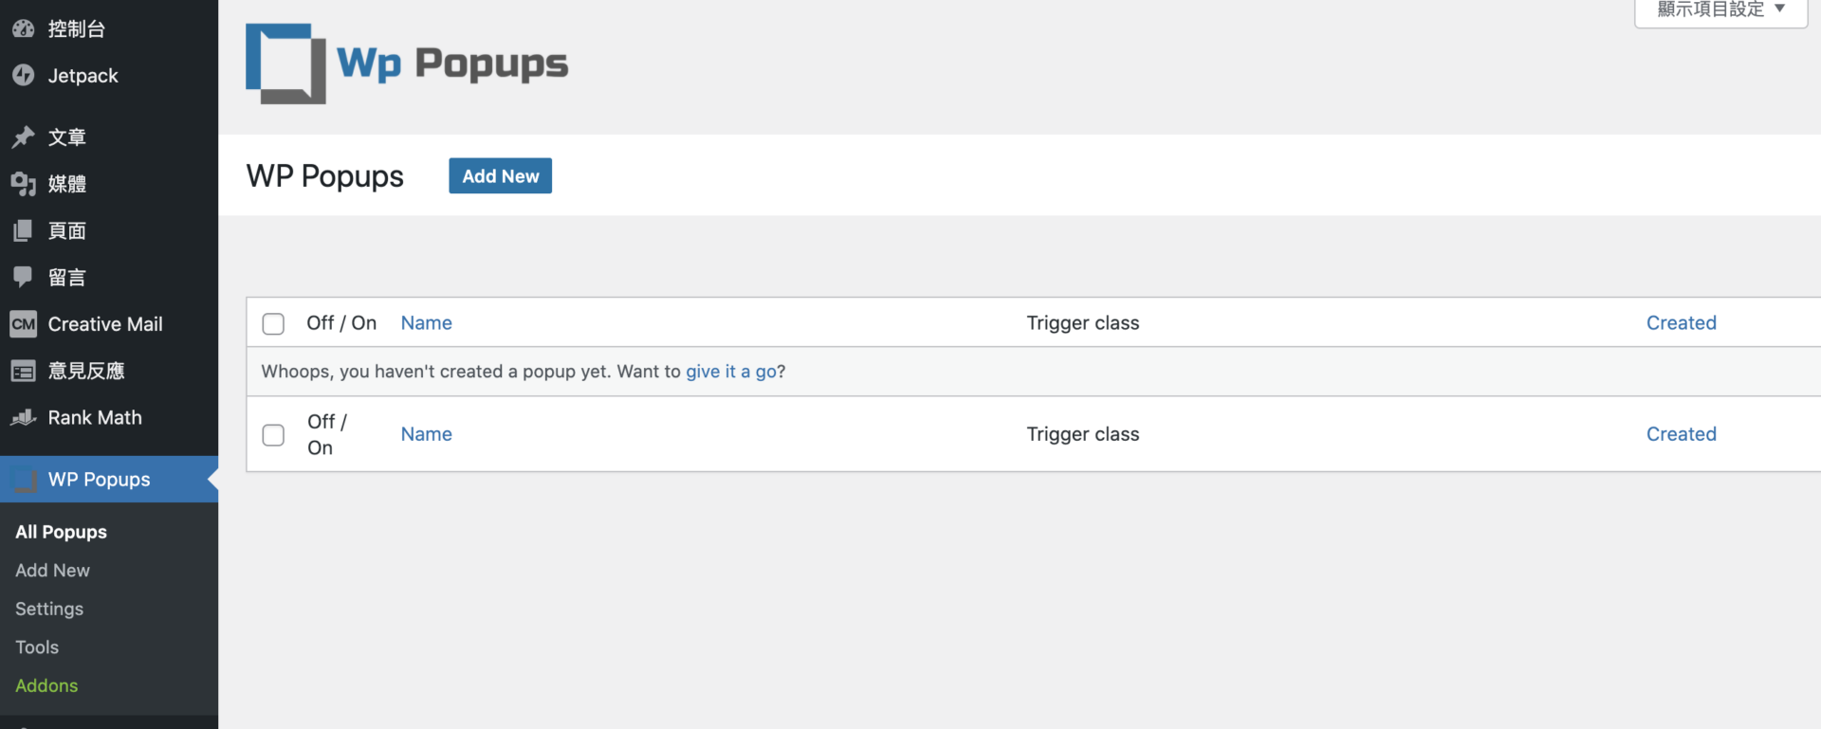This screenshot has height=729, width=1821.
Task: Click the Wp Popups logo image
Action: pos(407,64)
